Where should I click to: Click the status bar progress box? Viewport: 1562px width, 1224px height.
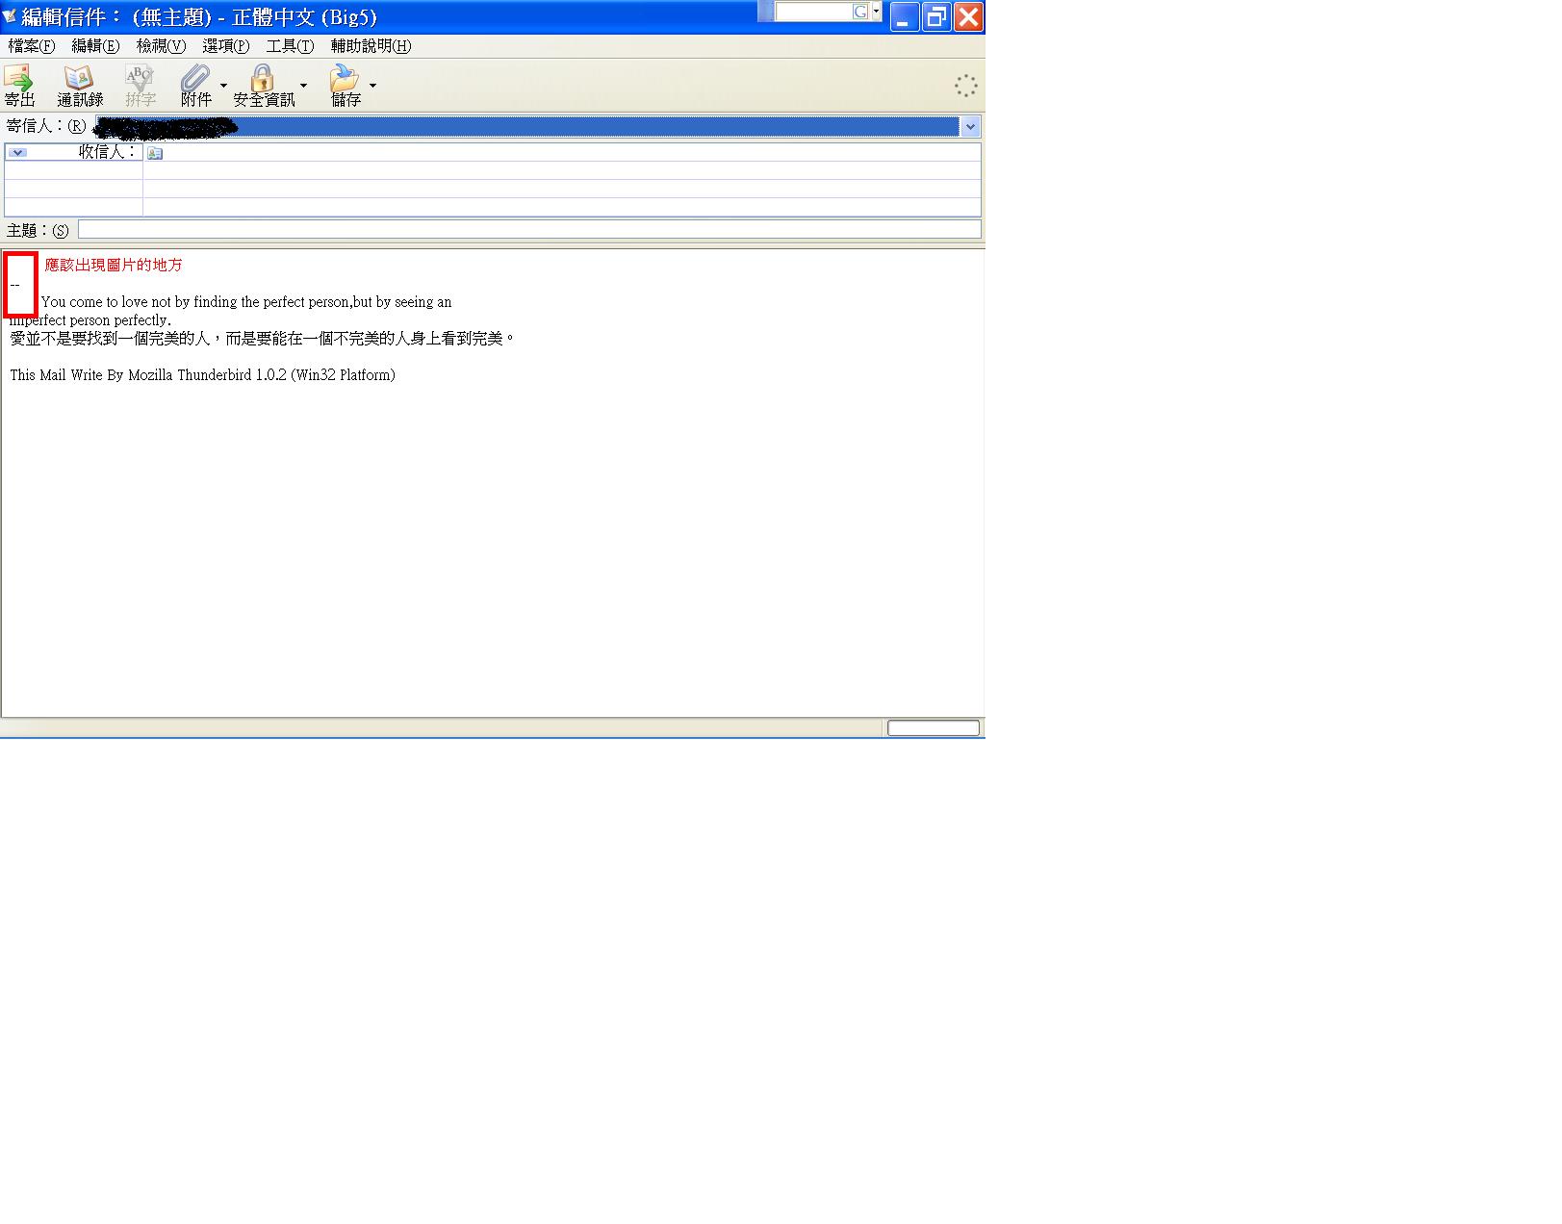coord(933,728)
